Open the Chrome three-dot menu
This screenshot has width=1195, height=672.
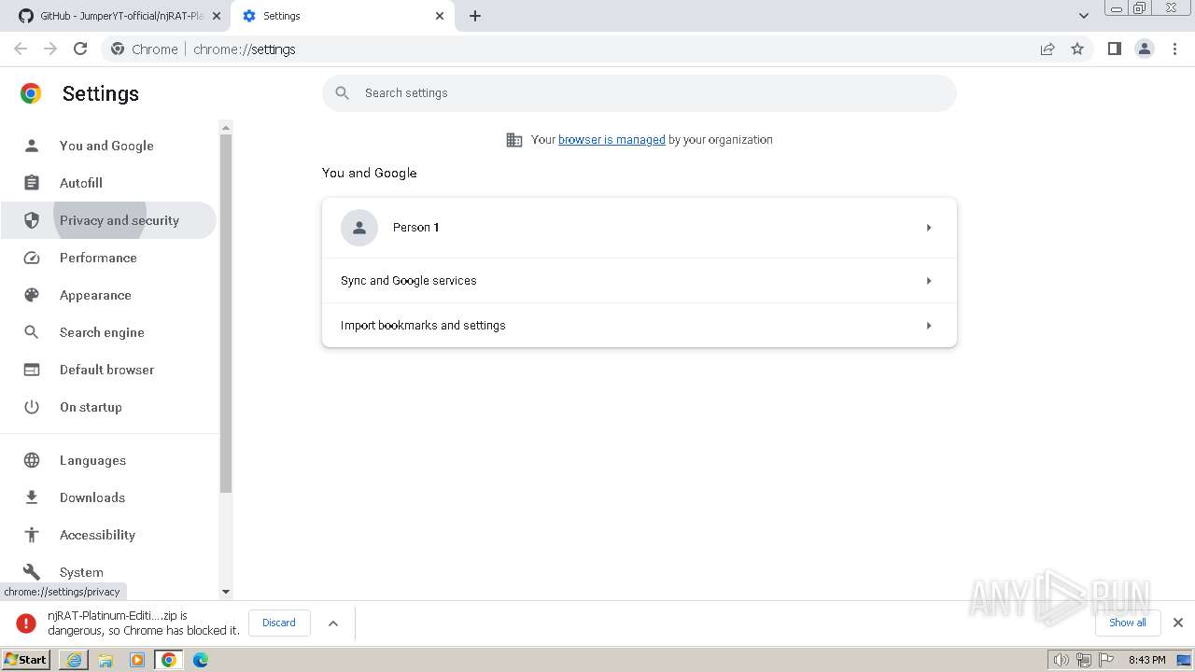pyautogui.click(x=1175, y=49)
